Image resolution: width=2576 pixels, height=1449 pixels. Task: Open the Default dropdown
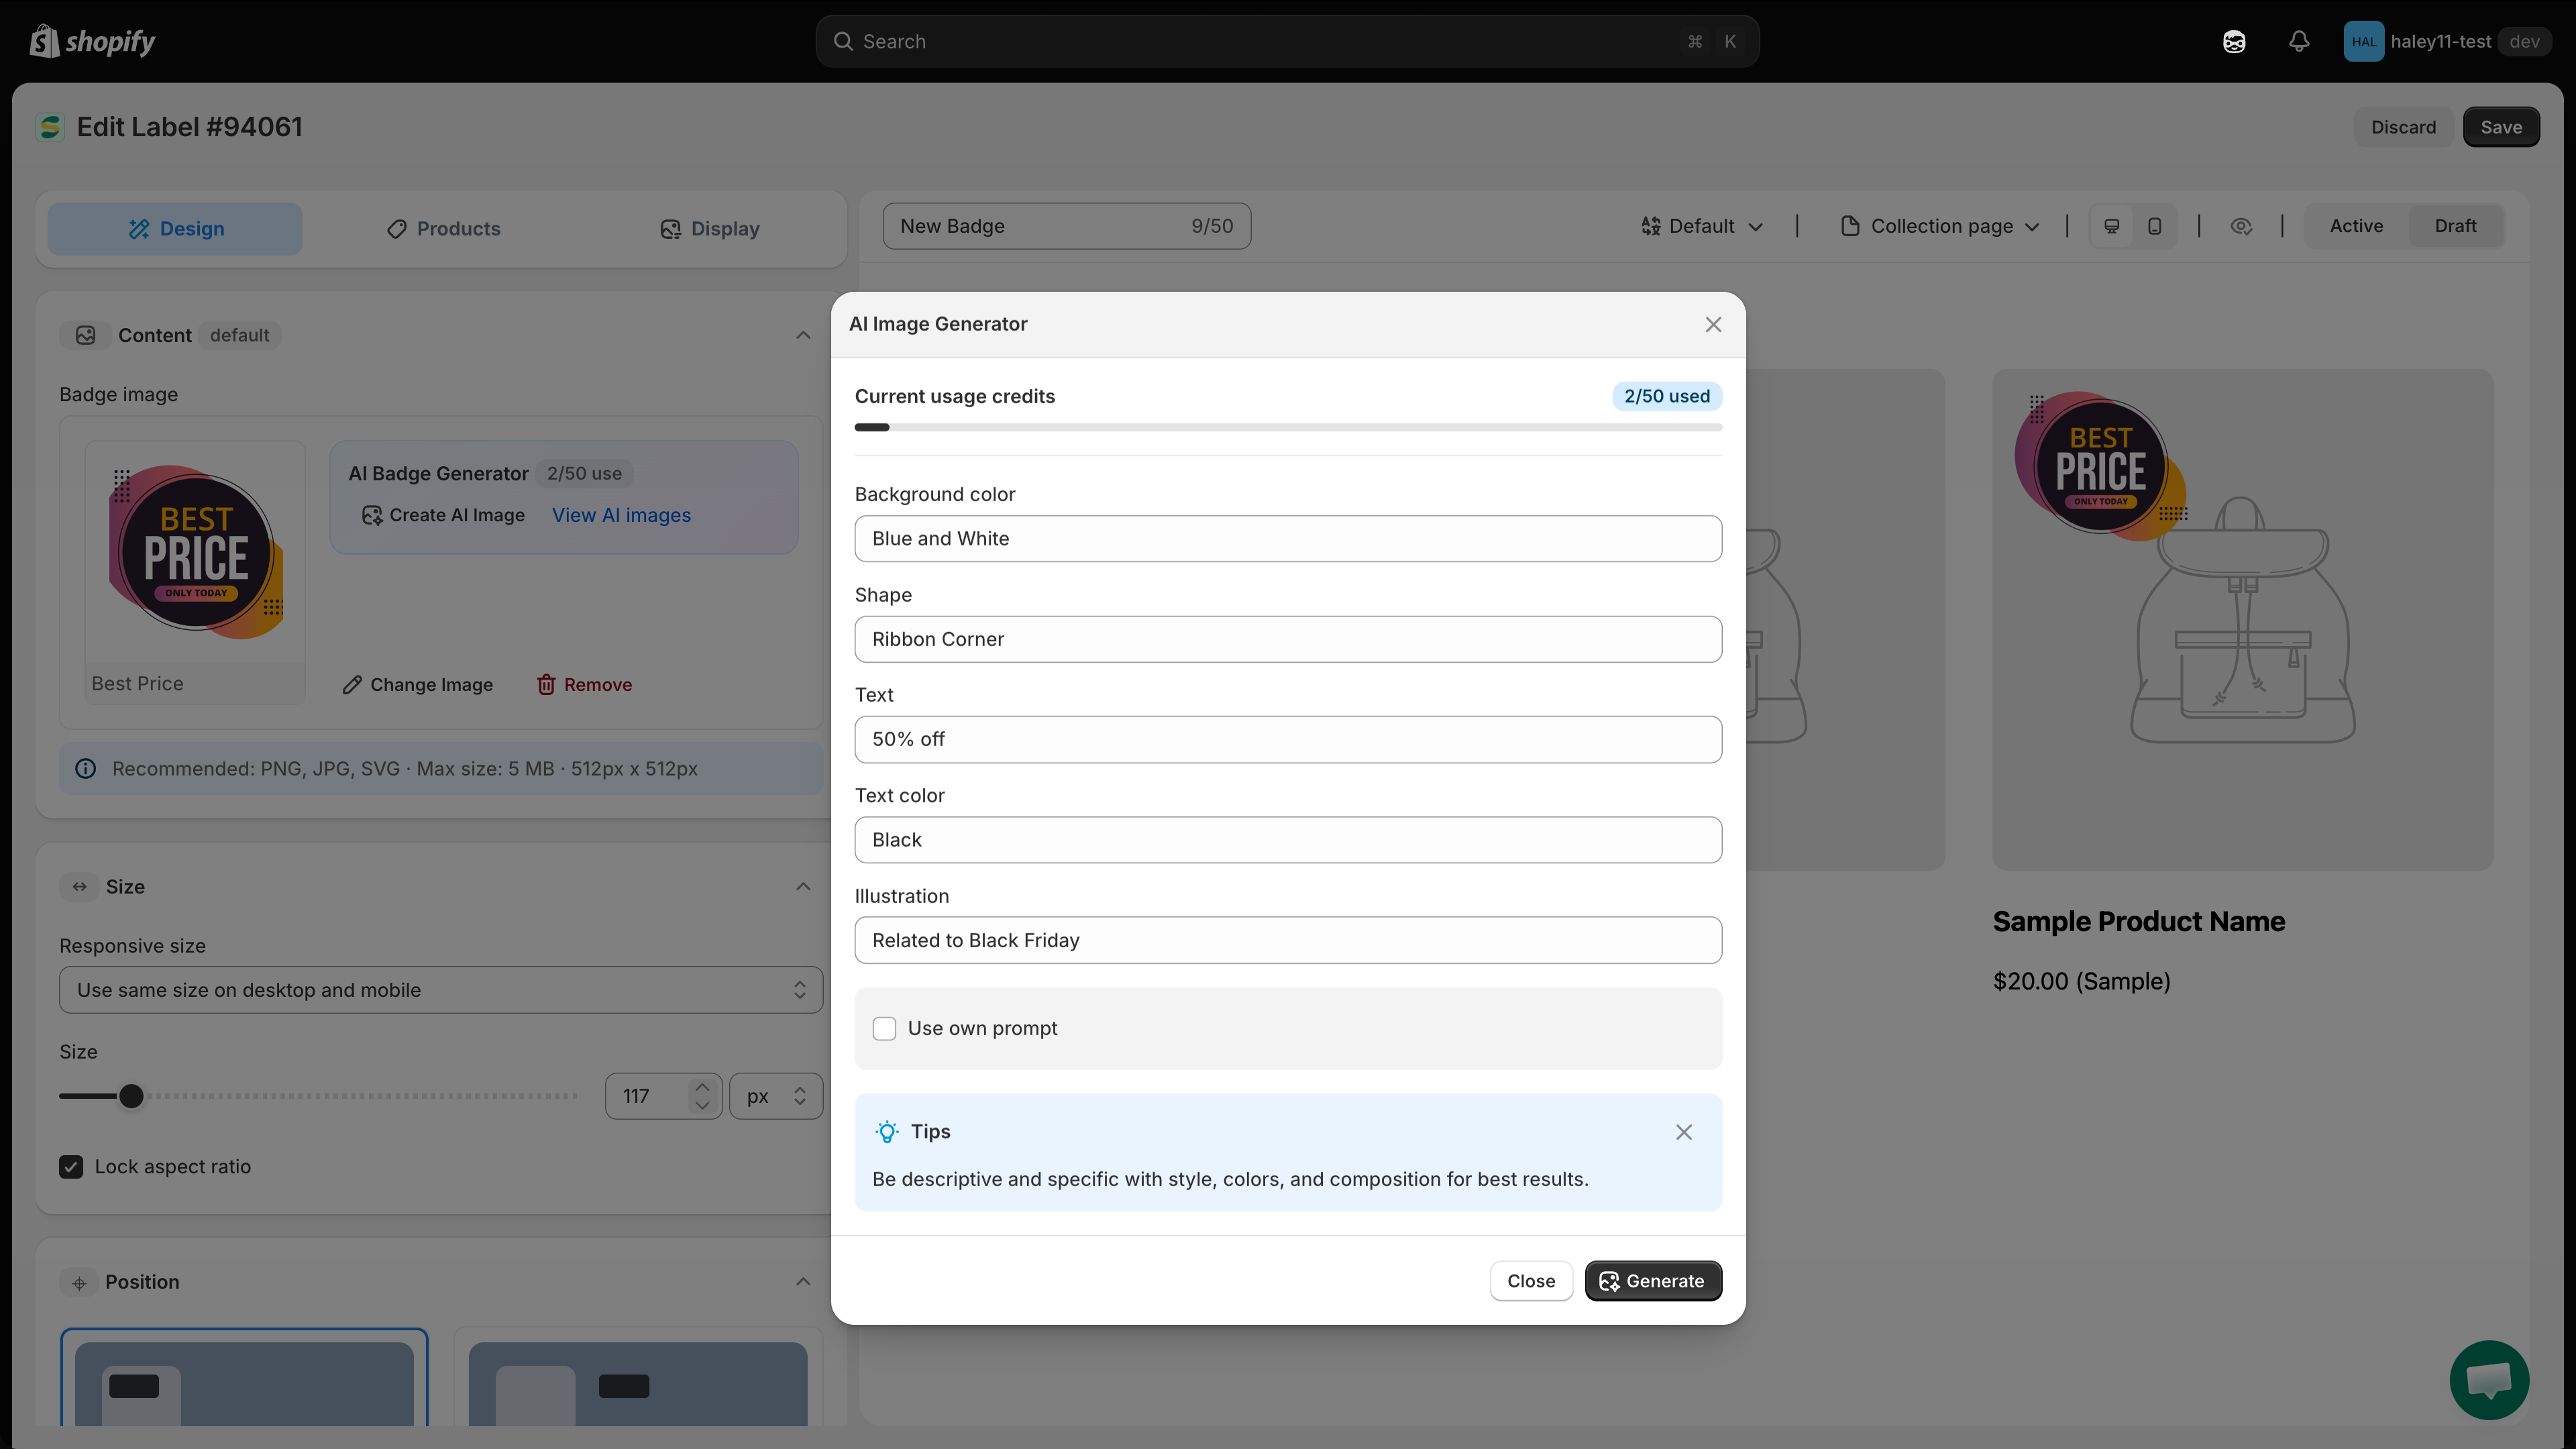pos(1702,226)
